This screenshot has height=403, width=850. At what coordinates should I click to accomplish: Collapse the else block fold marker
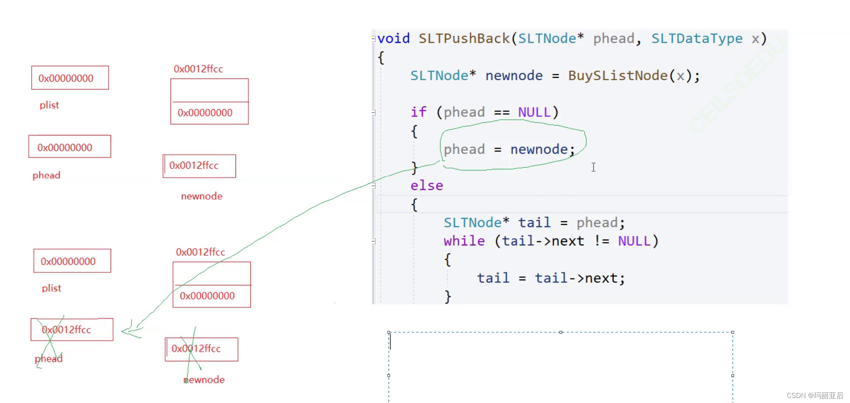[x=373, y=186]
